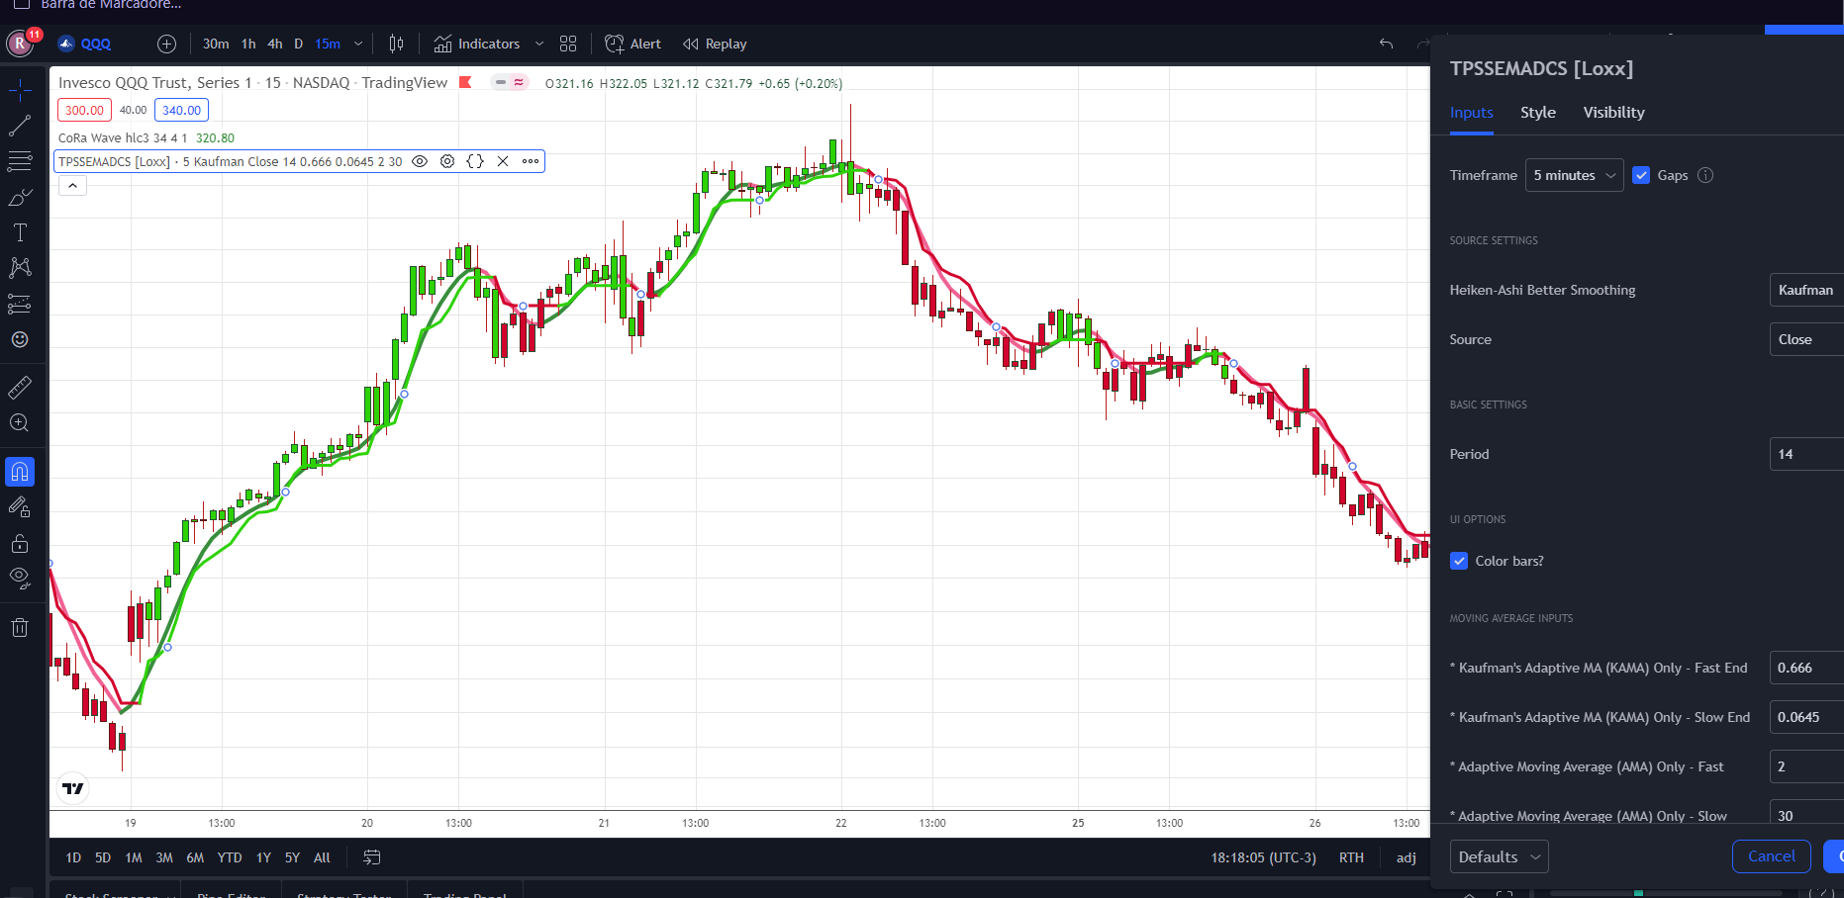The height and width of the screenshot is (898, 1844).
Task: Select the crosshair cursor tool
Action: coord(20,91)
